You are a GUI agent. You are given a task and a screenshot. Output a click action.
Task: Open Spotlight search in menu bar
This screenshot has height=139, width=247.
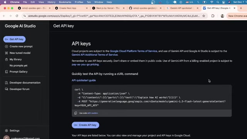click(218, 2)
